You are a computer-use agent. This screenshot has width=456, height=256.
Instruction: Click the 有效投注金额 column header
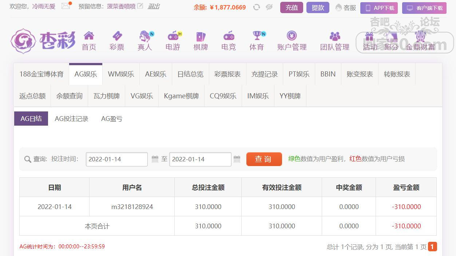pos(282,188)
